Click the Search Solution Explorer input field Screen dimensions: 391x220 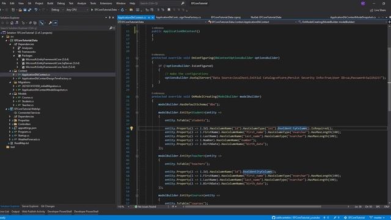pos(54,28)
